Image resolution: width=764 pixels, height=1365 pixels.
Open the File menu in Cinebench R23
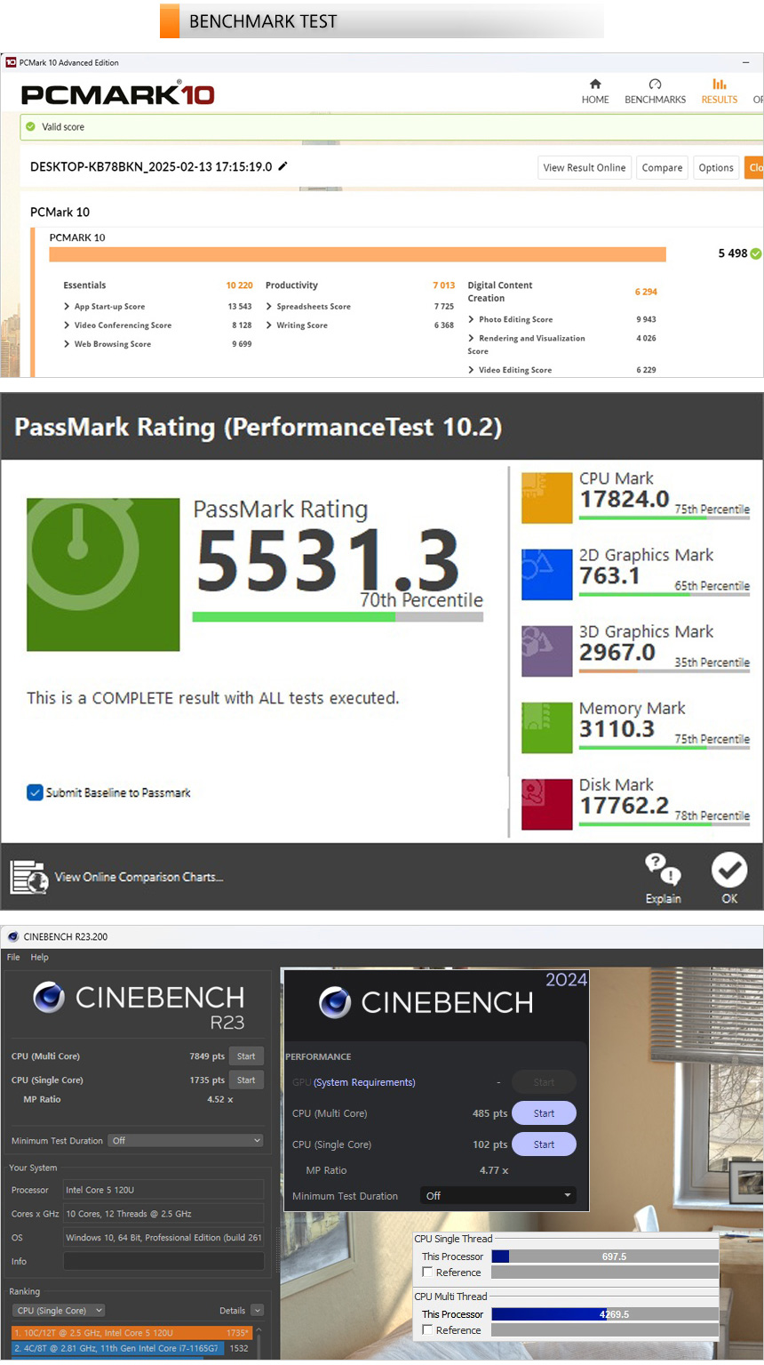[13, 958]
